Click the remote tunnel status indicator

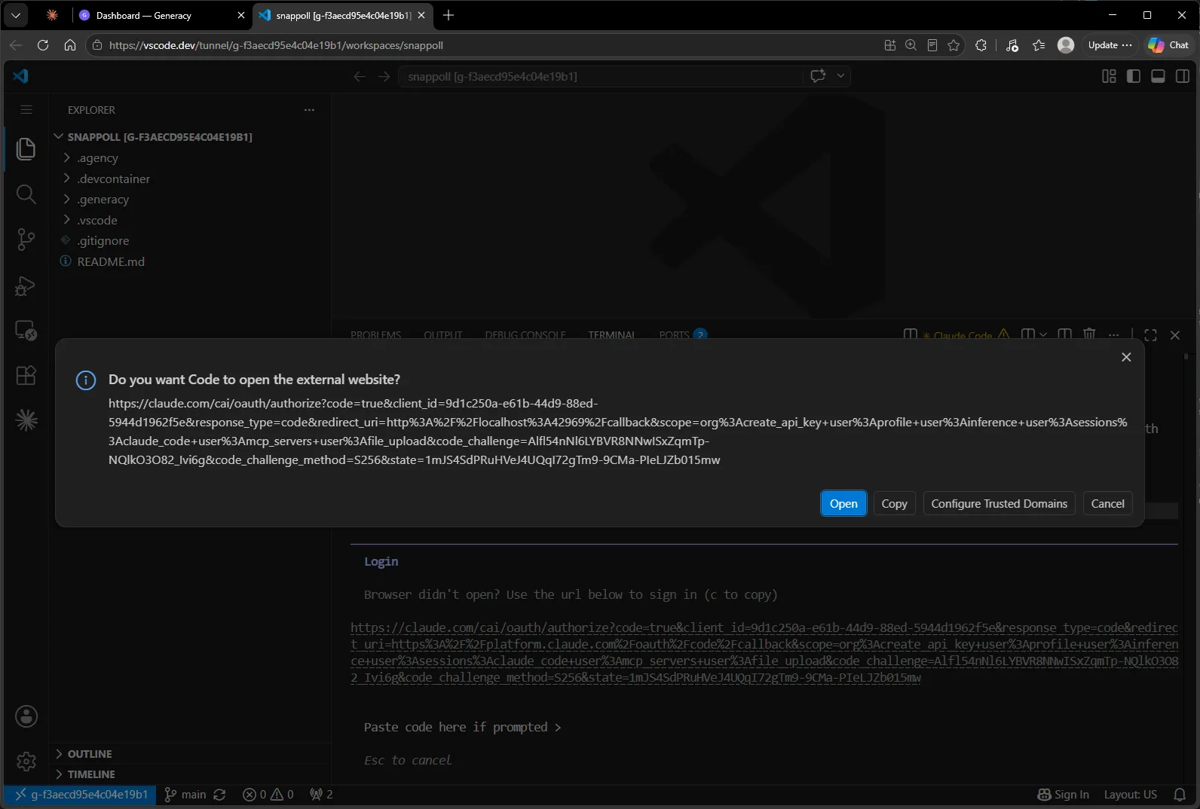[81, 795]
